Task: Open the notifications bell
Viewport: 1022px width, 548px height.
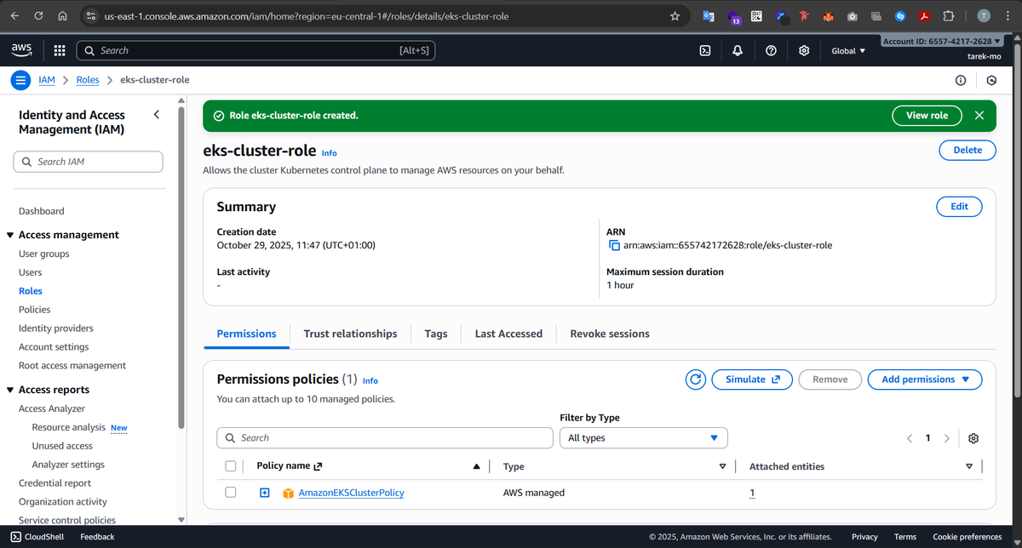Action: (x=738, y=51)
